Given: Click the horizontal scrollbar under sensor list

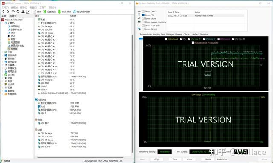Looking at the screenshot, I should [x=80, y=157].
